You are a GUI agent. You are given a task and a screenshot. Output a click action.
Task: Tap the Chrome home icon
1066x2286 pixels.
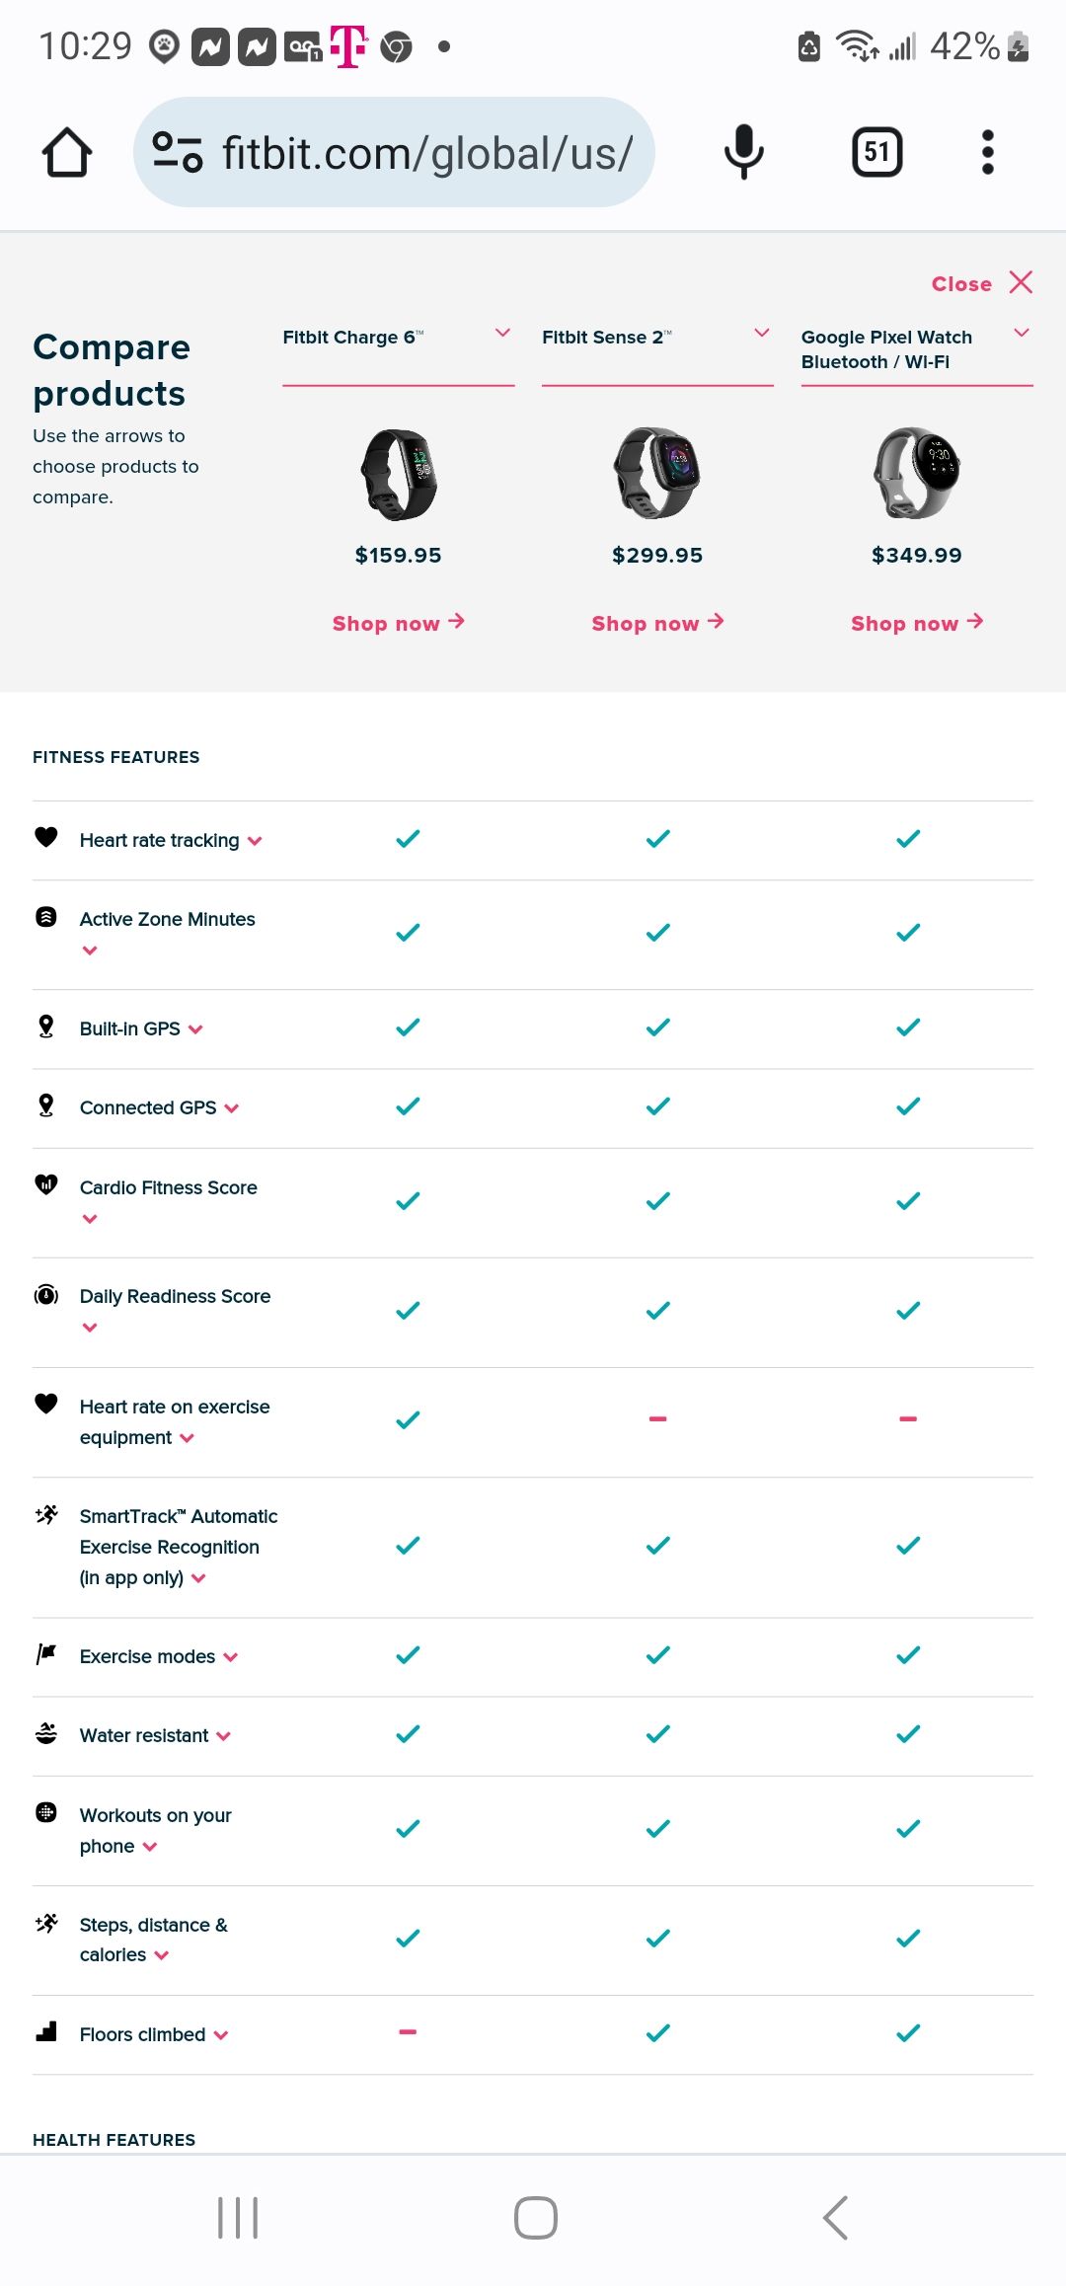(x=67, y=153)
